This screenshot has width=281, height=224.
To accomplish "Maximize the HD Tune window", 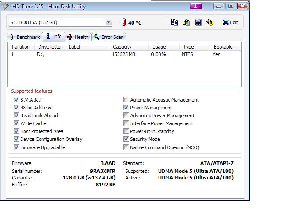I will click(231, 6).
